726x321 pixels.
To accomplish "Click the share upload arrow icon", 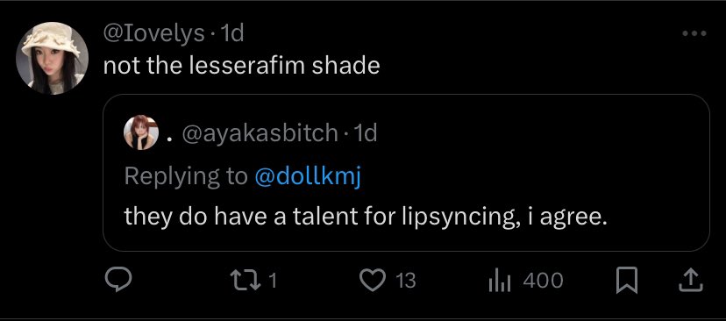I will coord(691,282).
